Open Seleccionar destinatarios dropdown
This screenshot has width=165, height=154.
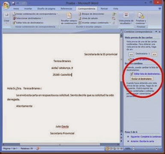pos(27,18)
